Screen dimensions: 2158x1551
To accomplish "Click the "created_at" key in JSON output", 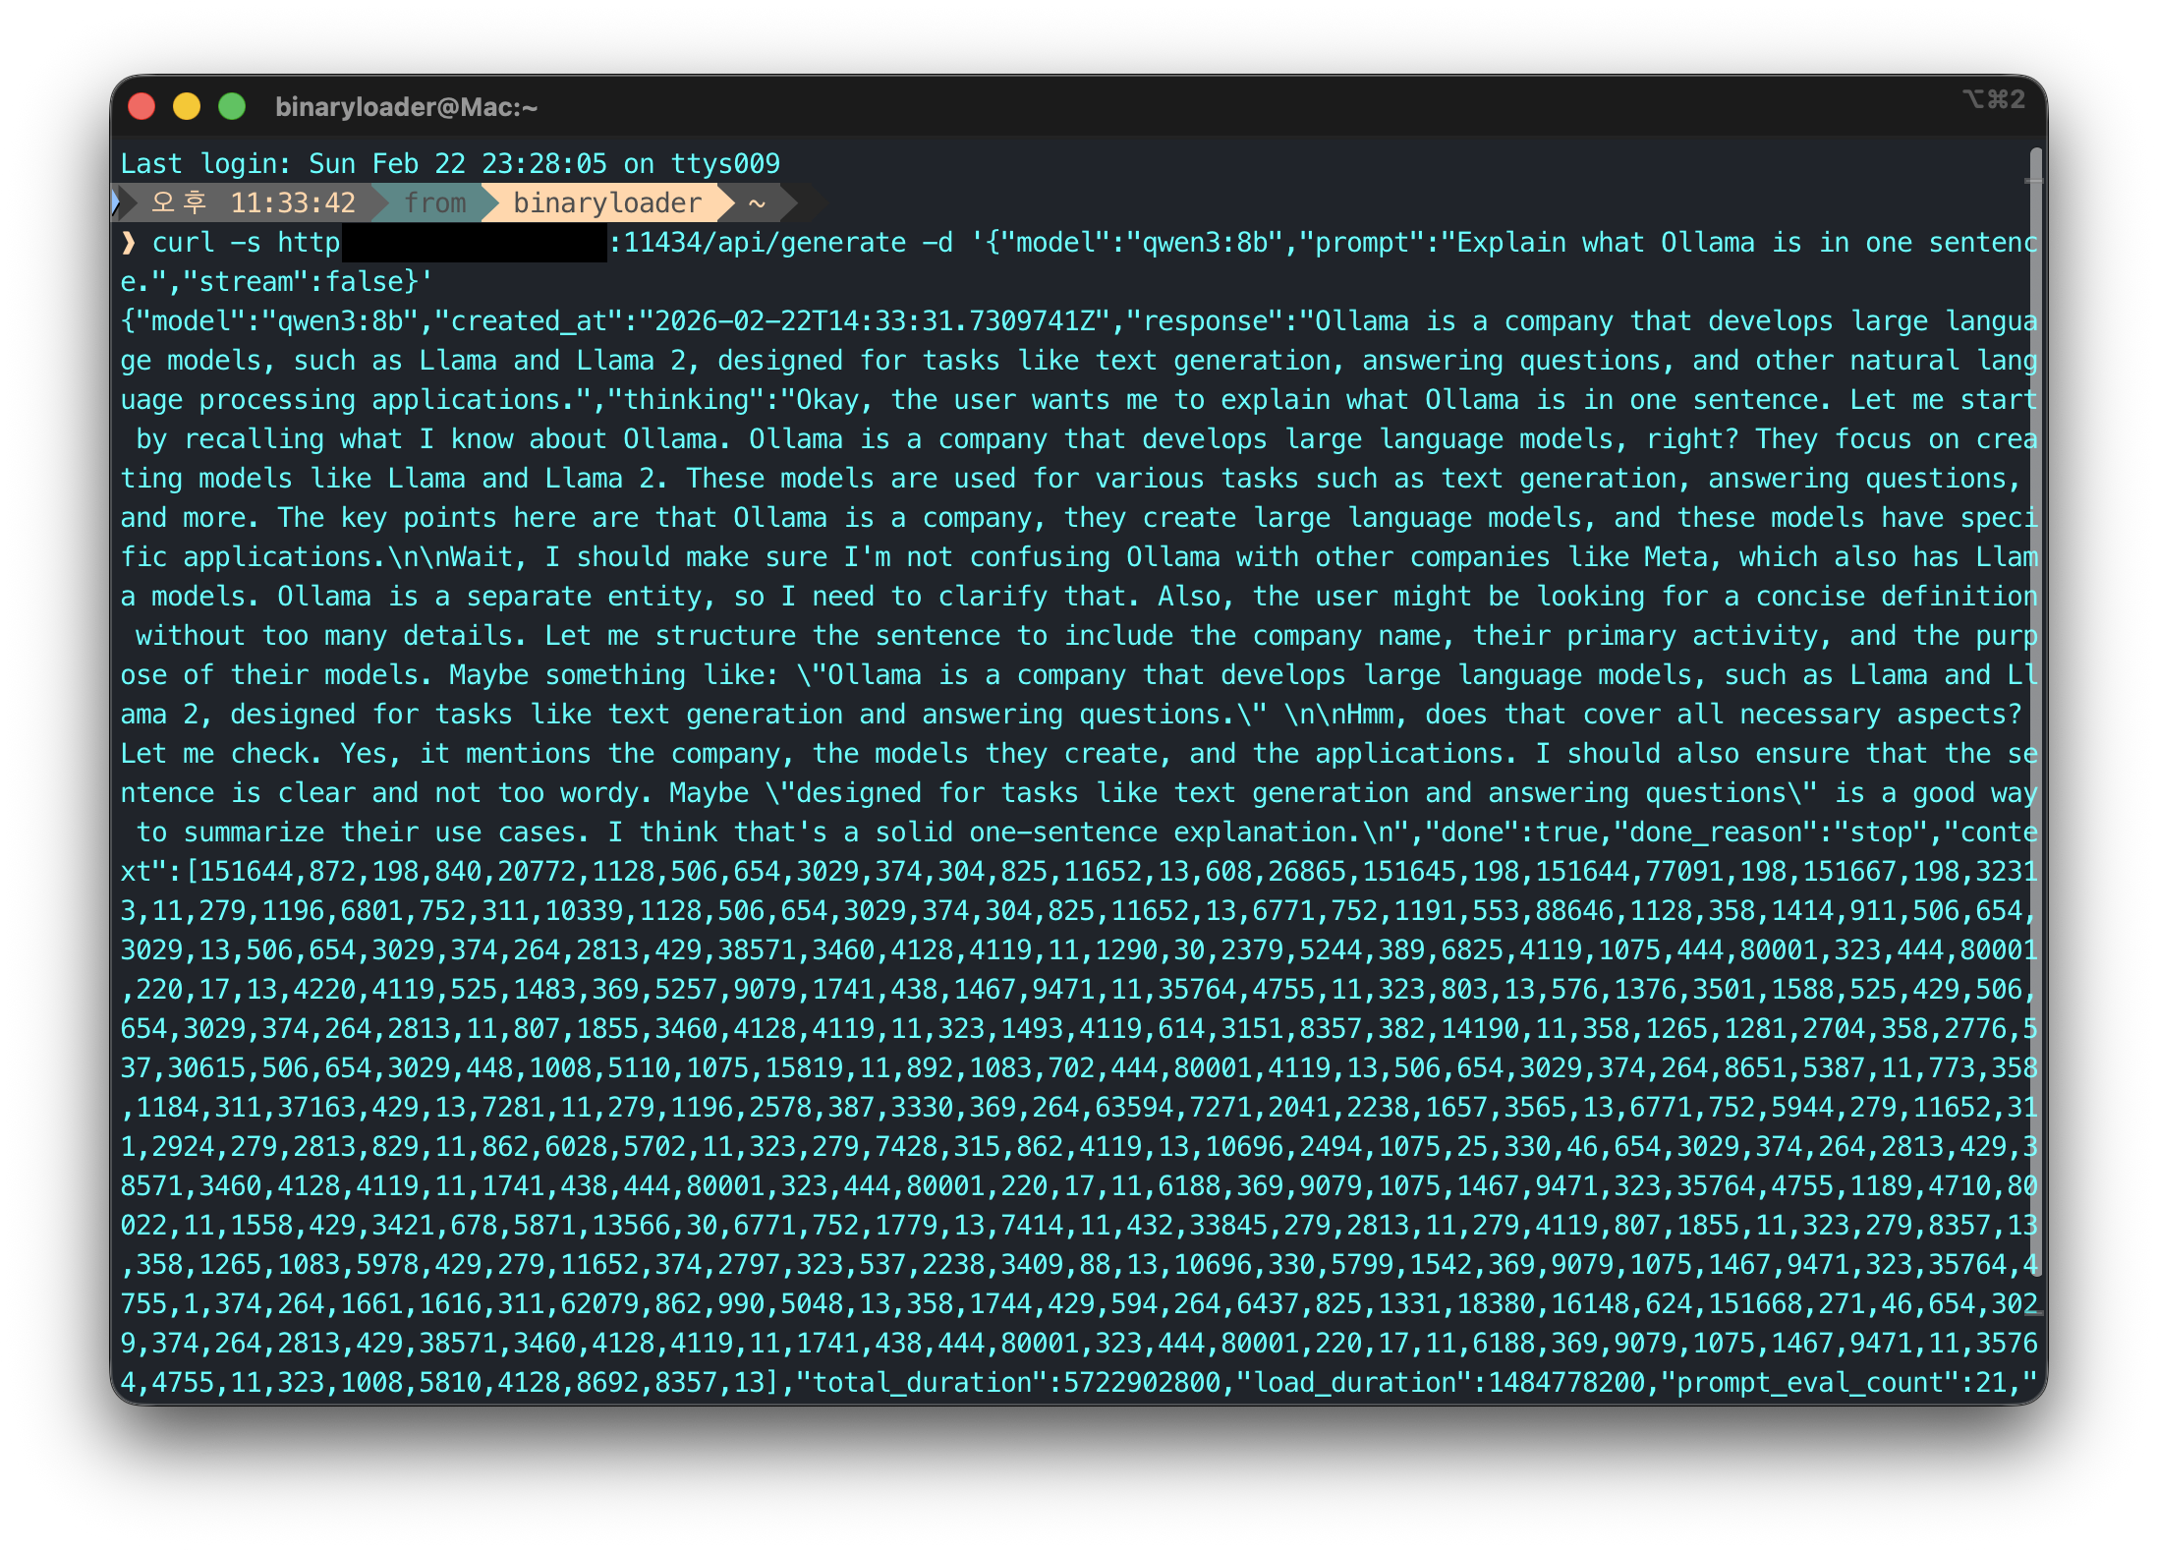I will point(528,321).
